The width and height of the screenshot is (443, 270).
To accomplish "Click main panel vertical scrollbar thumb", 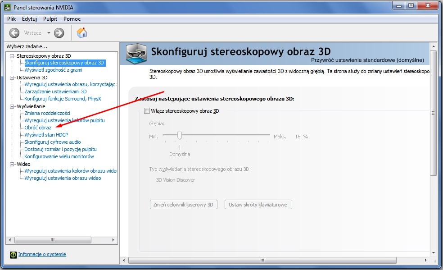I will pos(433,113).
